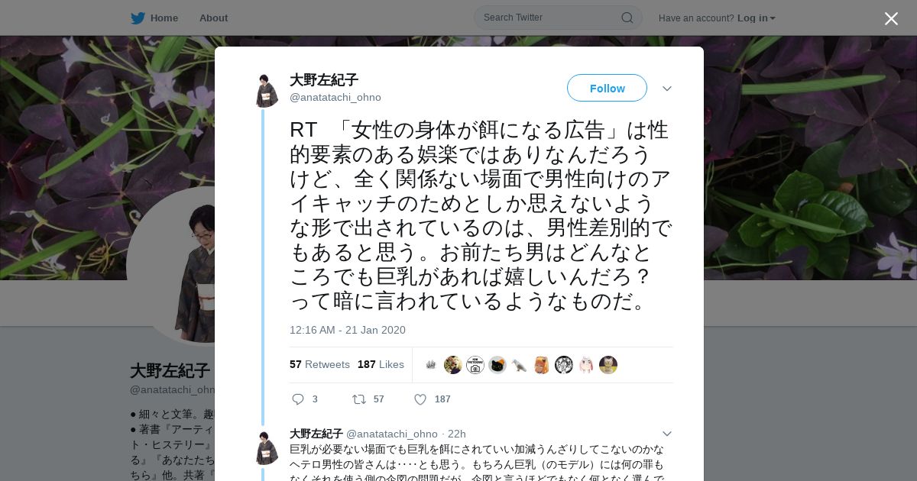Screen dimensions: 917x481
Task: Expand the chevron menu beside Follow
Action: [x=667, y=89]
